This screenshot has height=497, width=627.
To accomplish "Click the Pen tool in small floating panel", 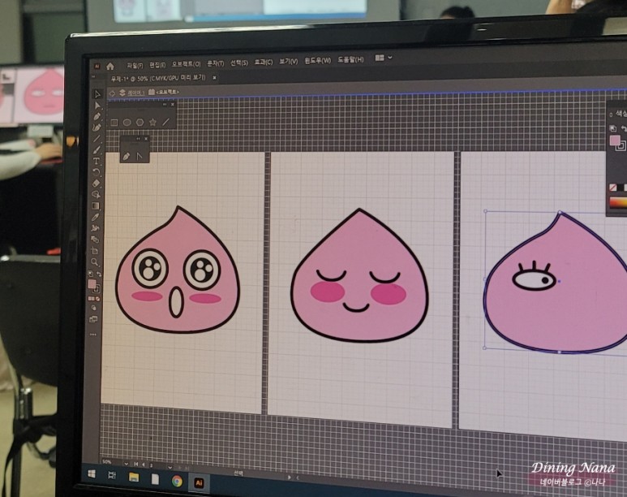I will tap(127, 156).
